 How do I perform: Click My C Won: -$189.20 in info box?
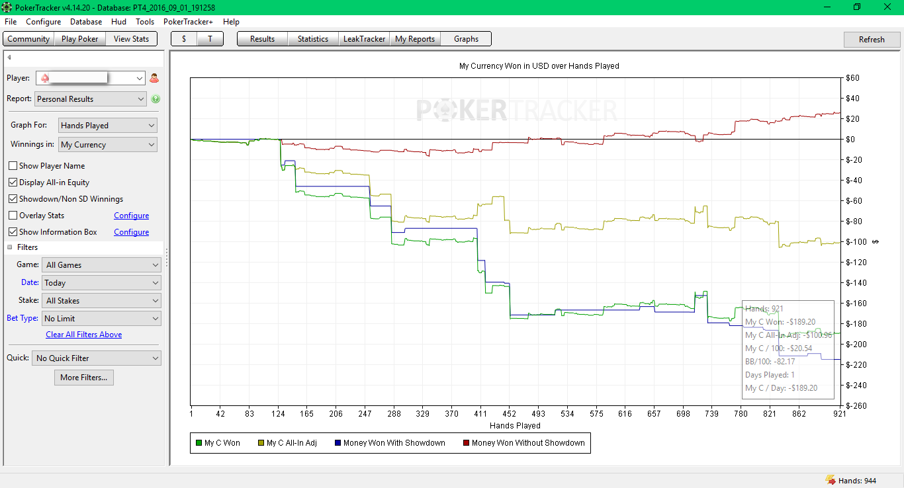[x=780, y=322]
